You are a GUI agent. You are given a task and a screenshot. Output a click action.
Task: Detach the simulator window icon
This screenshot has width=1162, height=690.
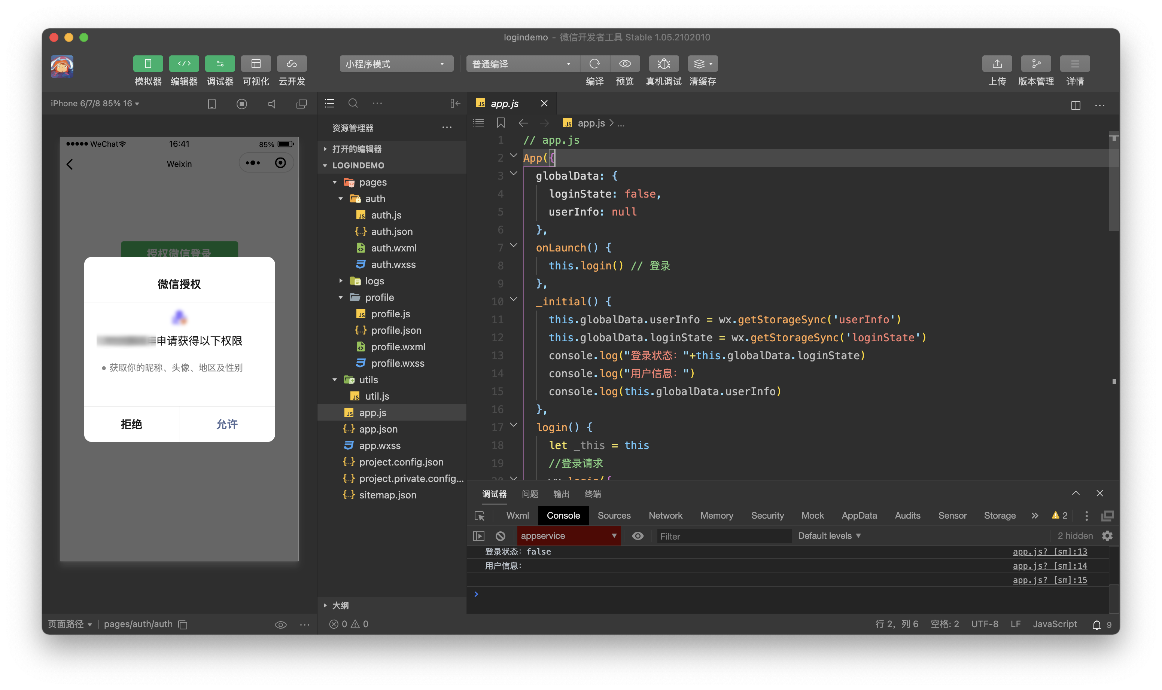pyautogui.click(x=302, y=104)
